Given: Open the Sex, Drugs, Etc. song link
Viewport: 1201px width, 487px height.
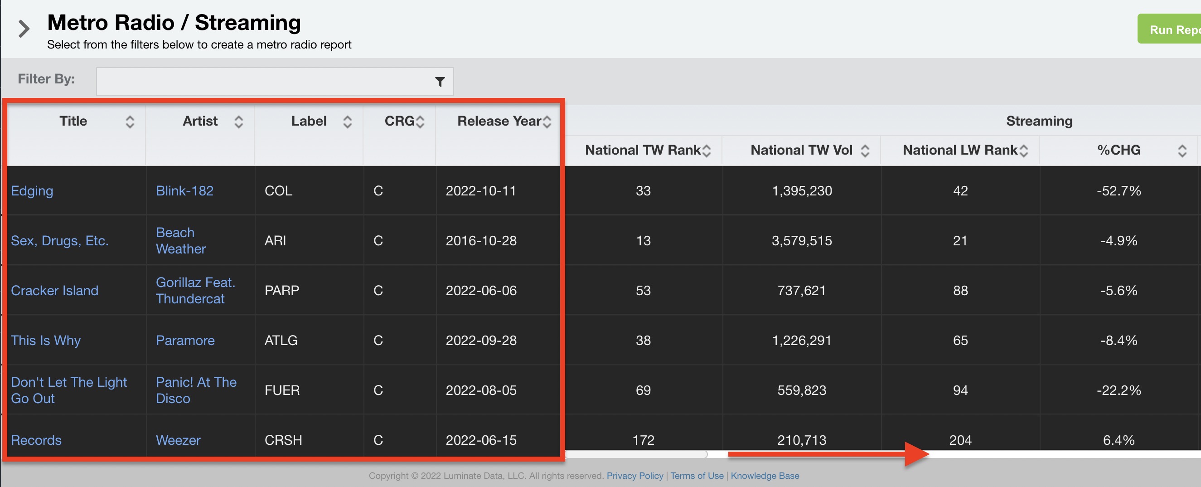Looking at the screenshot, I should 60,241.
